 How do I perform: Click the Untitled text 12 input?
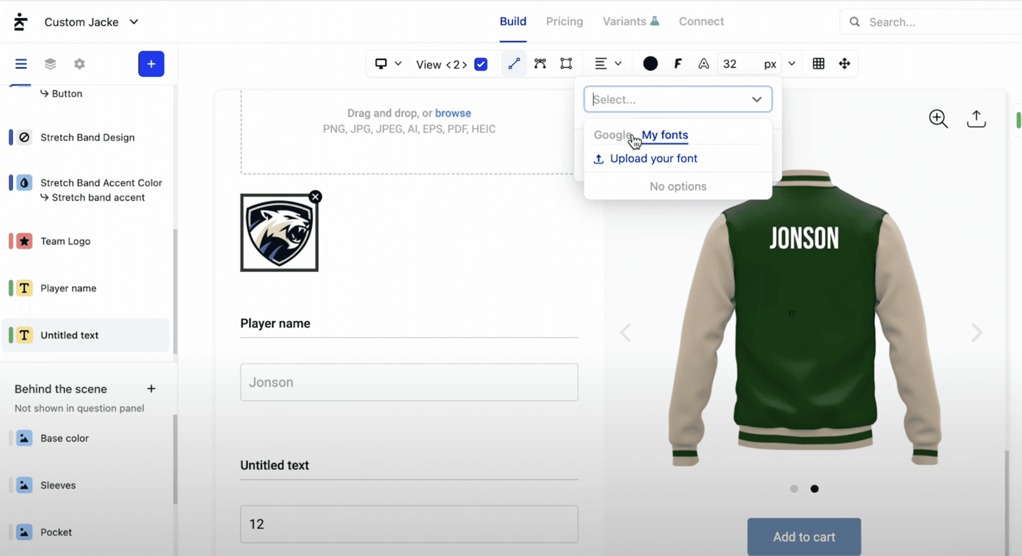pyautogui.click(x=409, y=524)
